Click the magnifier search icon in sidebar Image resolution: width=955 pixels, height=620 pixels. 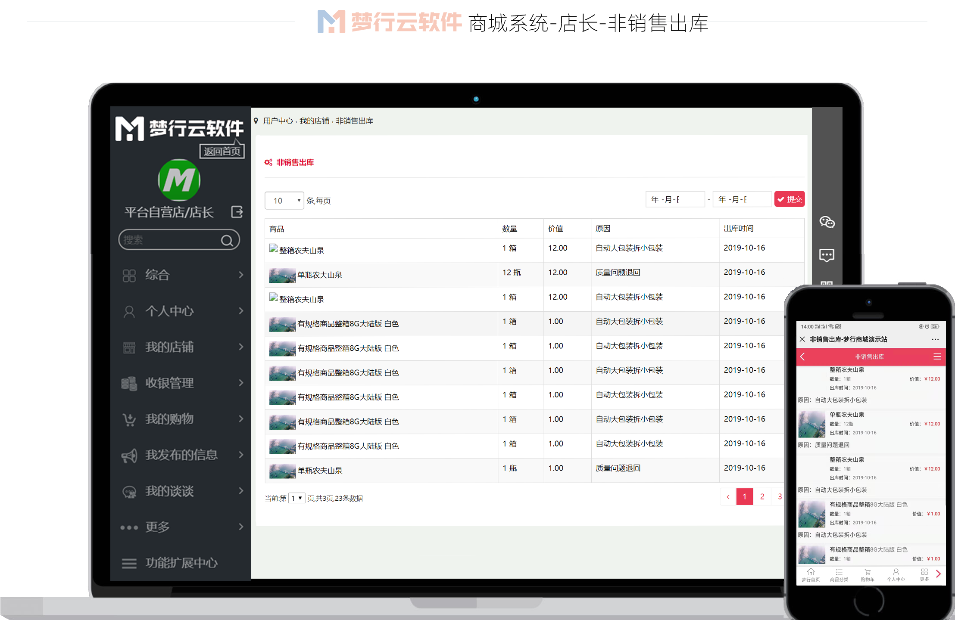point(227,240)
